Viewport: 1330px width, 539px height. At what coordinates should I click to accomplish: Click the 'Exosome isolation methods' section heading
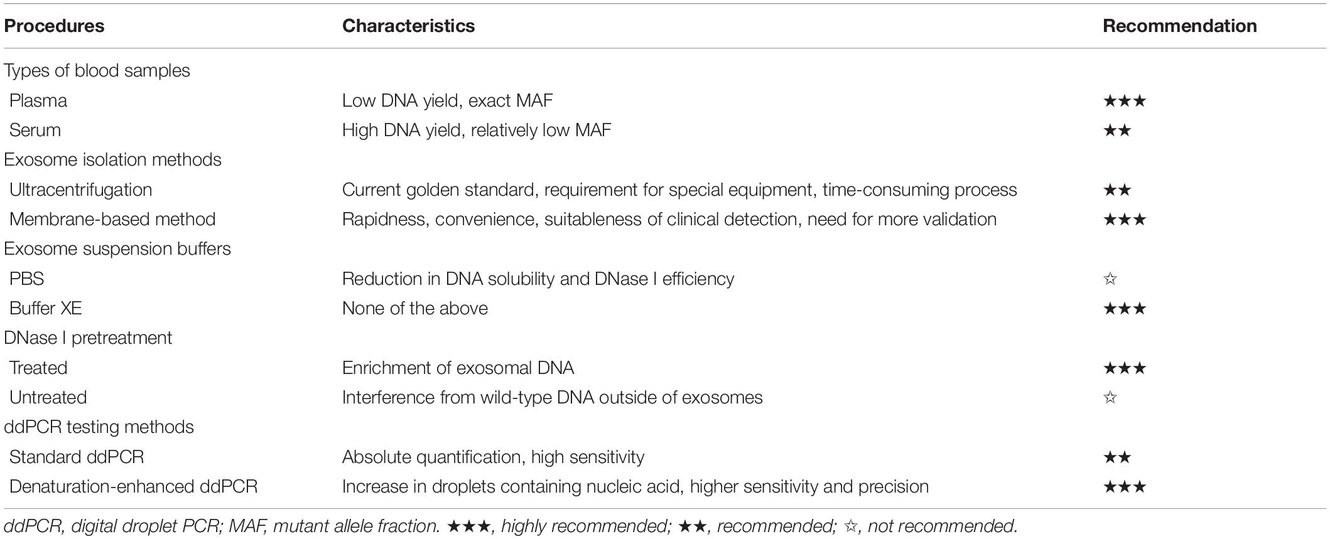113,159
